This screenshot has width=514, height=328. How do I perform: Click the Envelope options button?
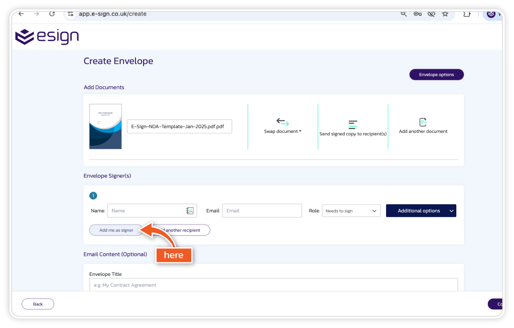(436, 75)
